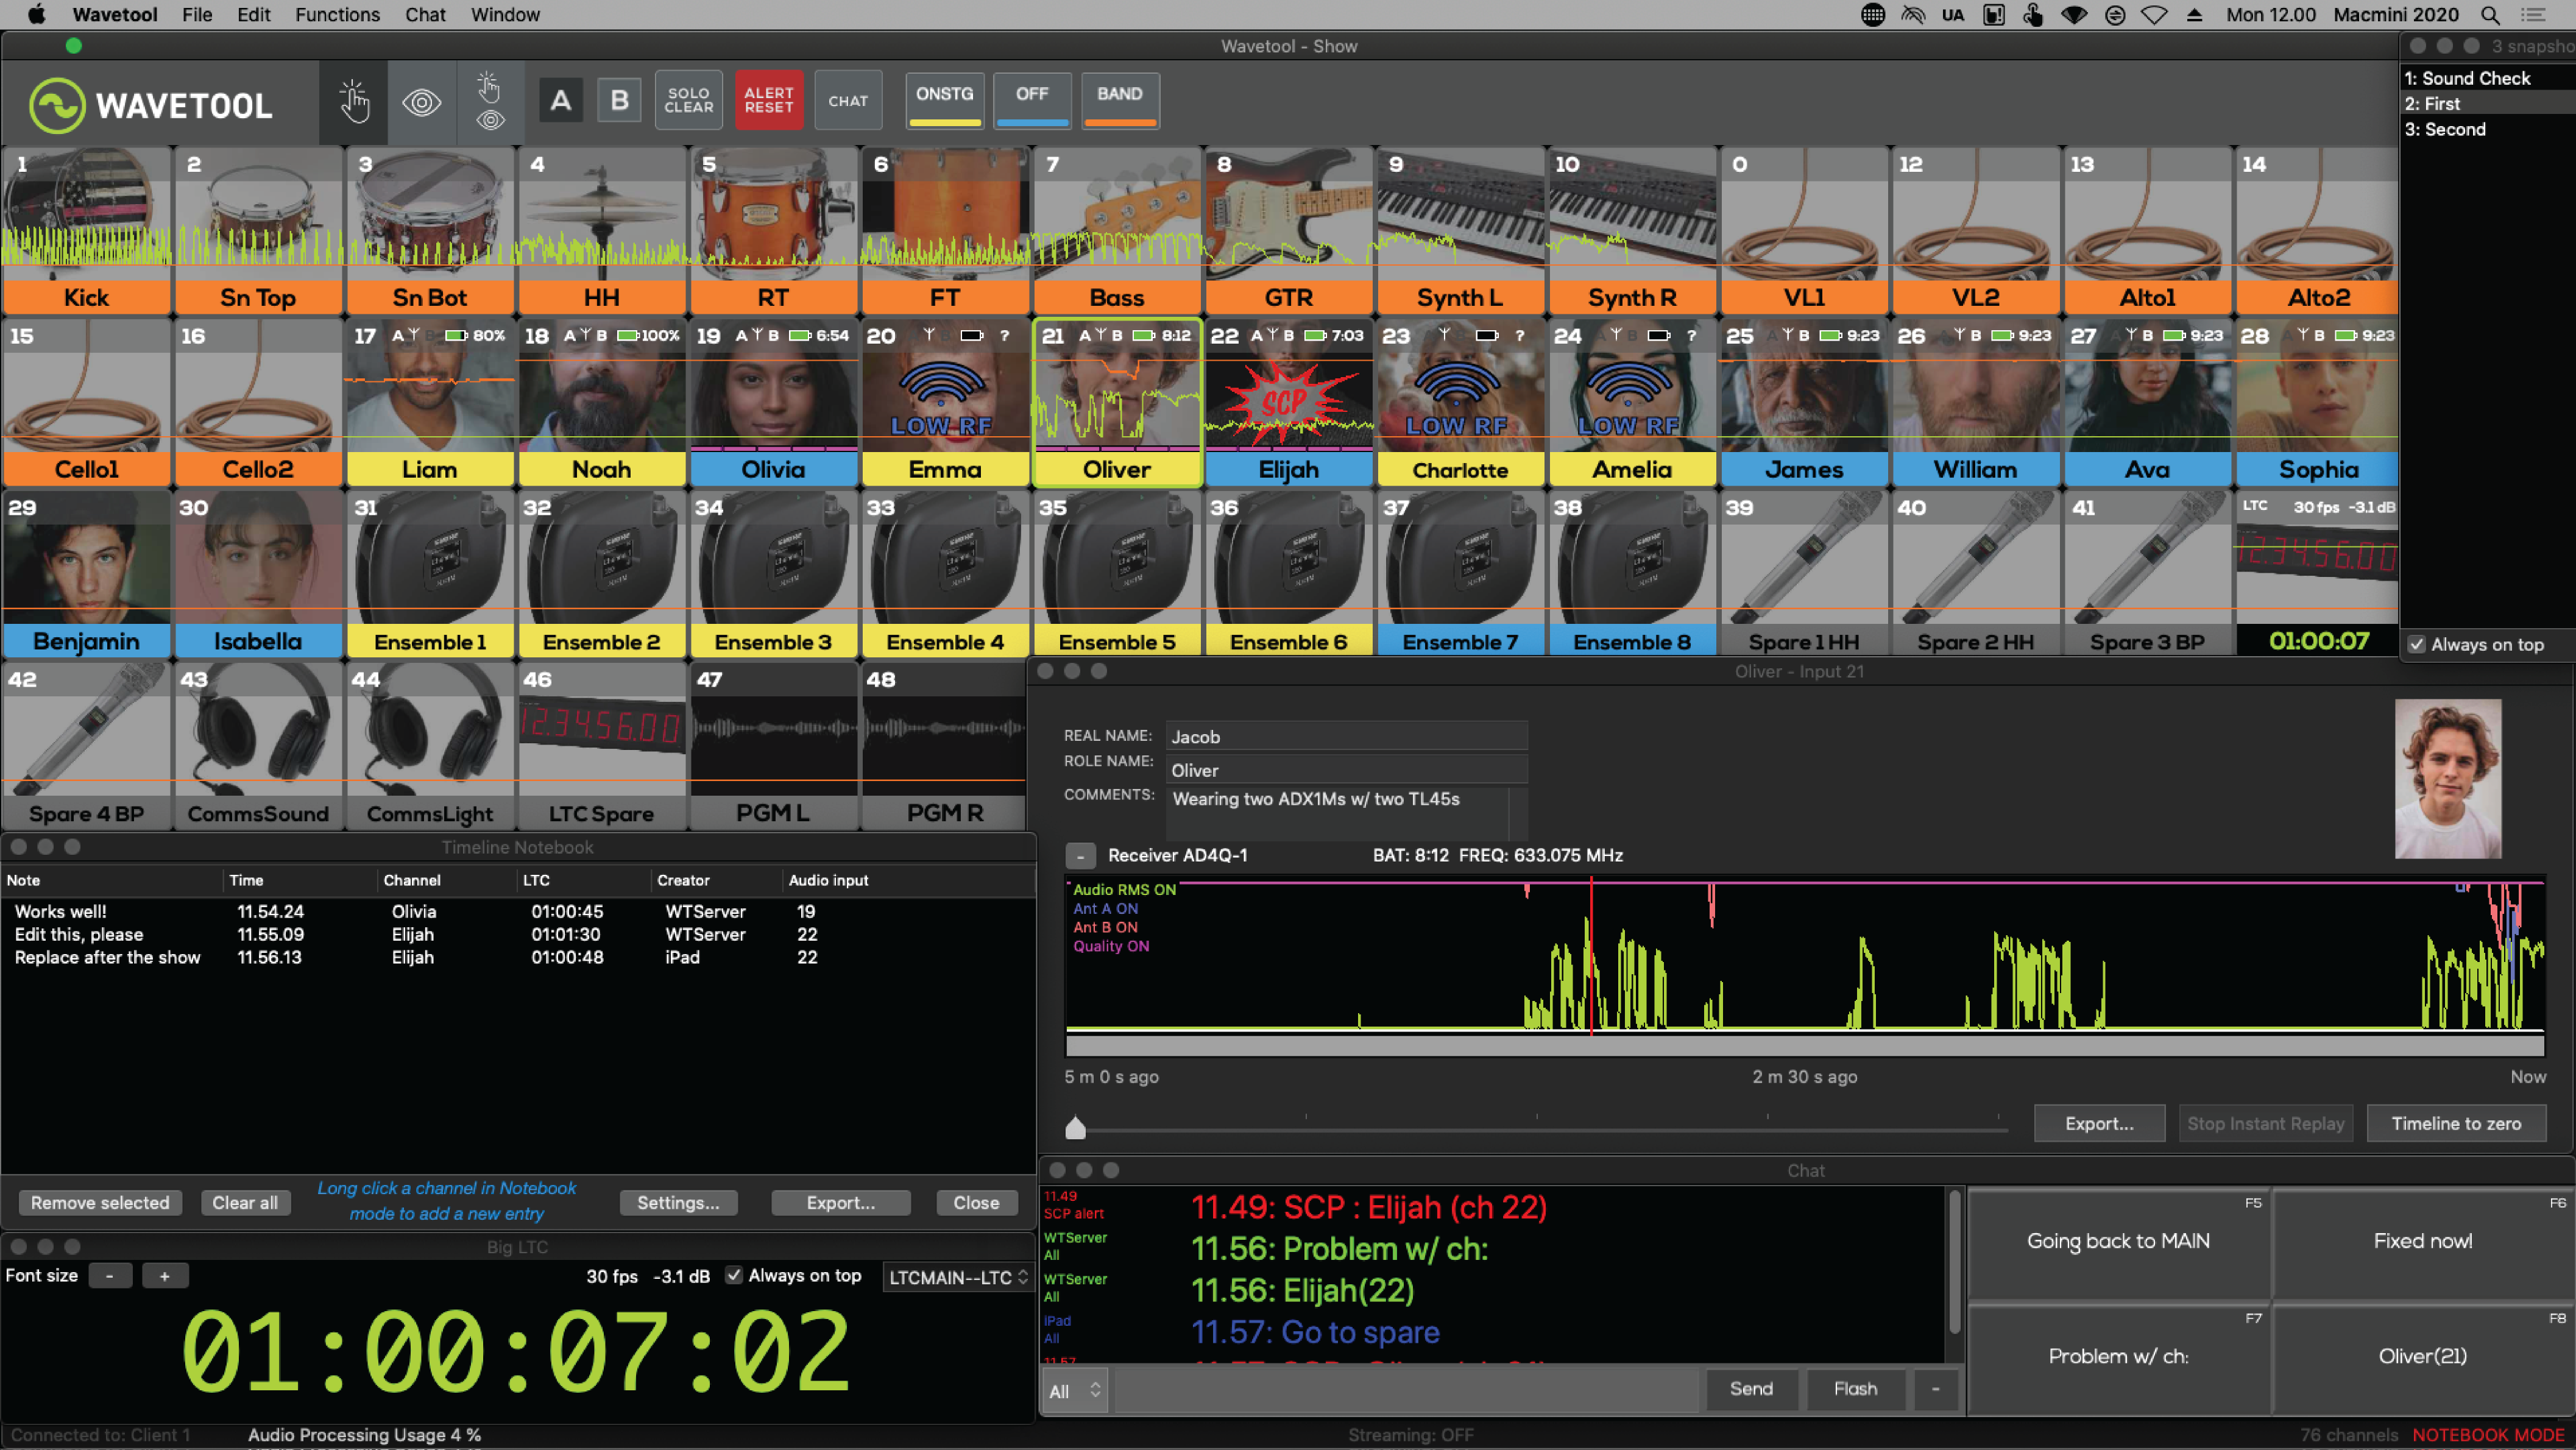Send the Going back to MAIN quick message

click(x=2118, y=1241)
